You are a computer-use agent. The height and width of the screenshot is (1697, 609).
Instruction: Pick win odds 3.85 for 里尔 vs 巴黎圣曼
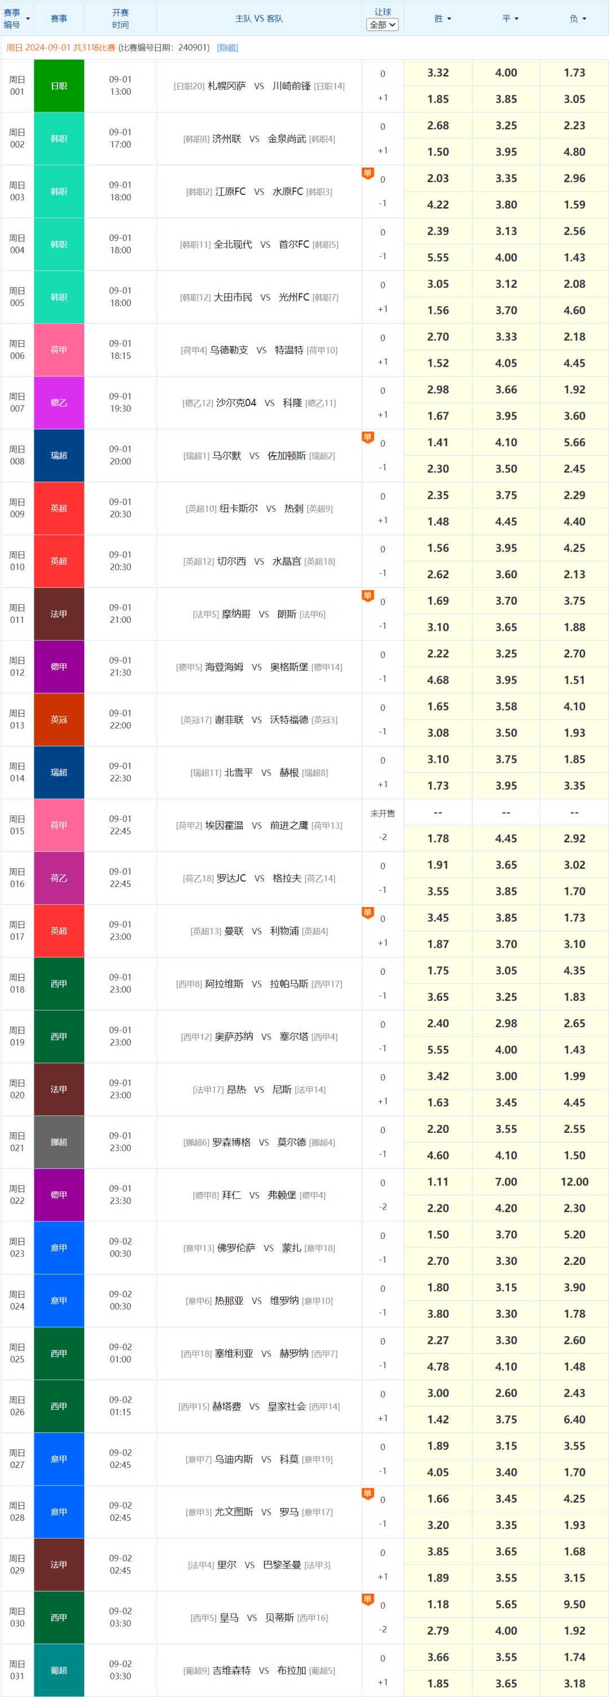(x=438, y=1551)
